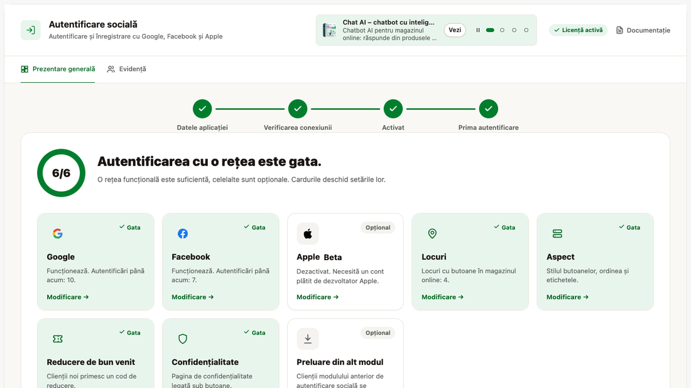The height and width of the screenshot is (388, 691).
Task: Click the Gata status on Facebook card
Action: (x=254, y=228)
